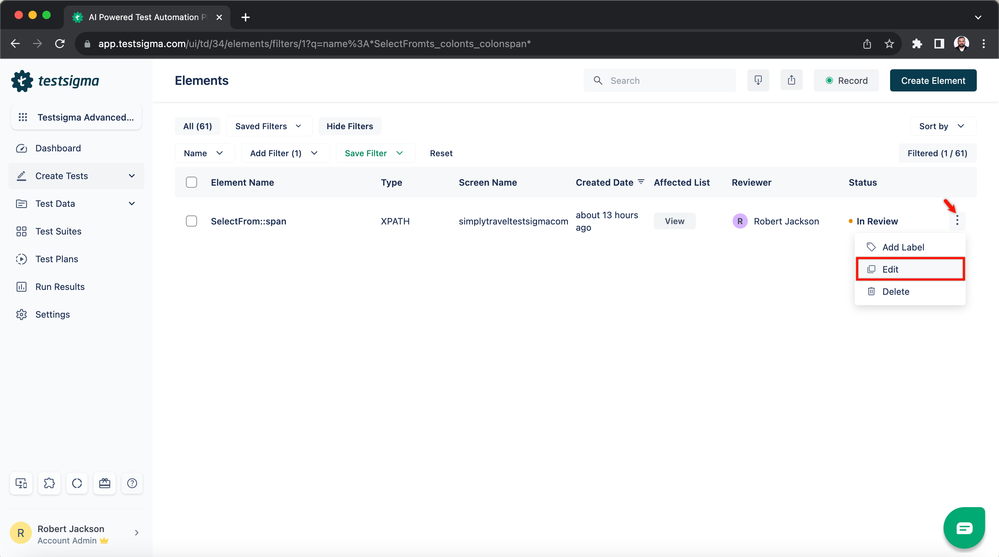This screenshot has height=557, width=999.
Task: Select the All (61) filter
Action: 197,126
